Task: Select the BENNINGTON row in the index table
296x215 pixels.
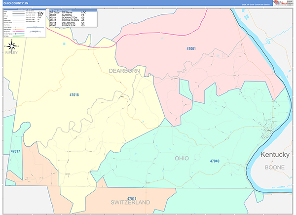Action: pos(73,18)
